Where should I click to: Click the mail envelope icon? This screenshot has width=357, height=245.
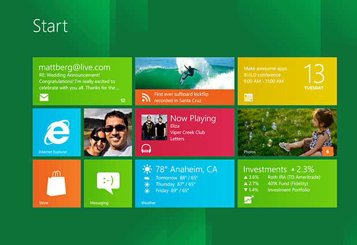click(x=44, y=97)
